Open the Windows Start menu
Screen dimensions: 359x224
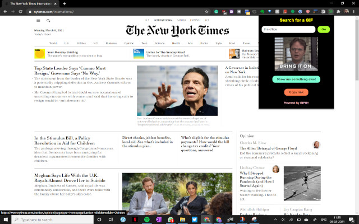[6, 220]
